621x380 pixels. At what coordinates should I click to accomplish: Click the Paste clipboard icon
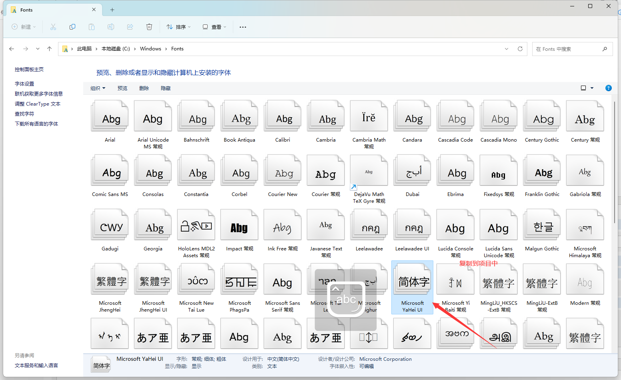92,27
